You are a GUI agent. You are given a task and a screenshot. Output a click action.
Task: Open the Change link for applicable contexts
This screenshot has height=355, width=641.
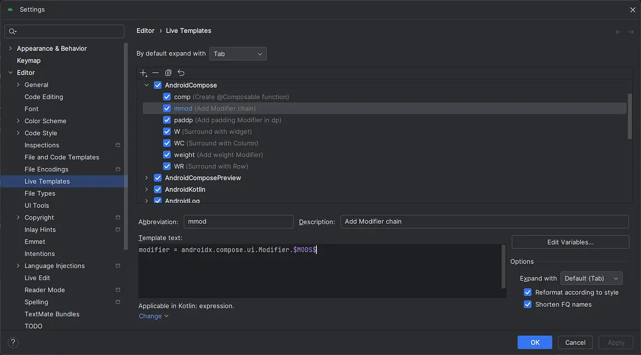click(x=150, y=316)
